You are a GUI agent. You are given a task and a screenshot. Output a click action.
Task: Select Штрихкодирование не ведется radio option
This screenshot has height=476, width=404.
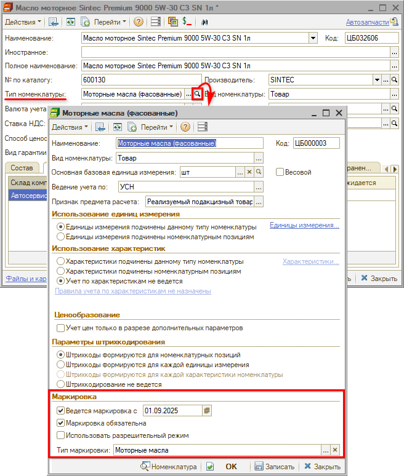(60, 384)
